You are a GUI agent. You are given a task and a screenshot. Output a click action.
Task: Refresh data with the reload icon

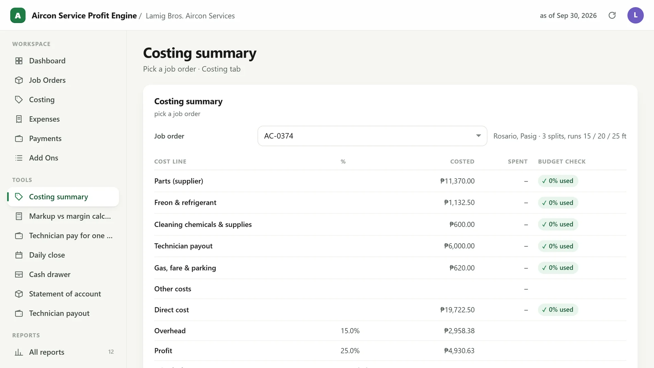point(612,15)
